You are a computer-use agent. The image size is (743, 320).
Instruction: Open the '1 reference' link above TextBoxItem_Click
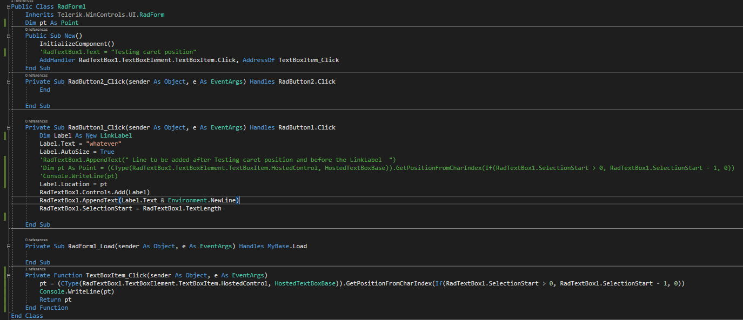(x=36, y=269)
